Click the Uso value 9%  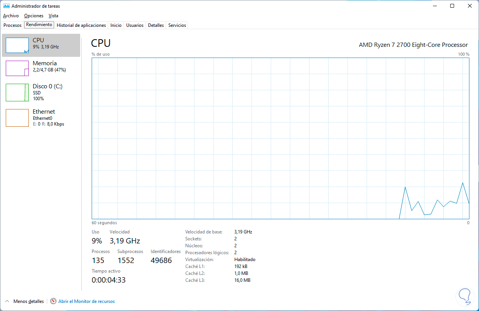coord(97,241)
